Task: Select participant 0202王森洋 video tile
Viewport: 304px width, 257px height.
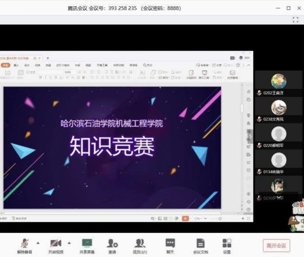Action: 278,82
